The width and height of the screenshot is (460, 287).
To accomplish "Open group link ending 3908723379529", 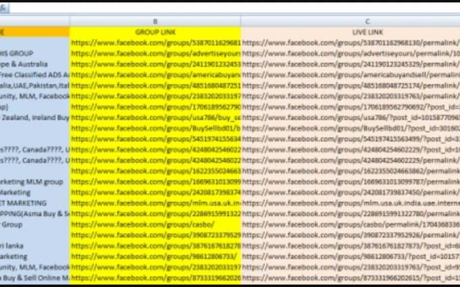I will coord(155,235).
